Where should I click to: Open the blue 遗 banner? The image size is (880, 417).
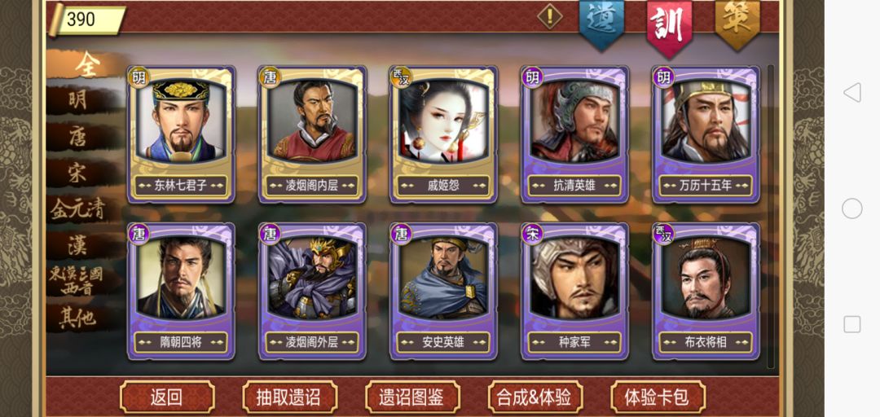601,24
